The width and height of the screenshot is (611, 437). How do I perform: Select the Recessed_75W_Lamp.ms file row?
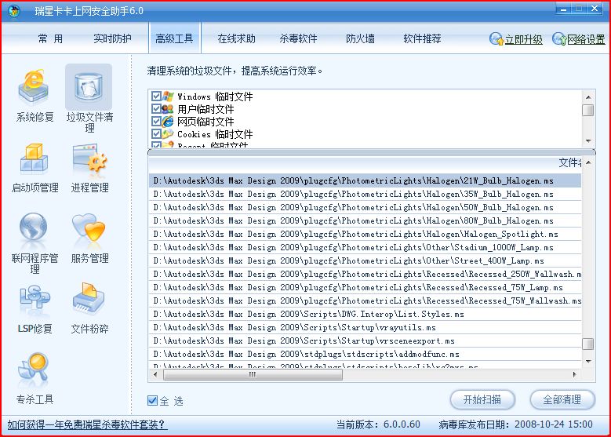coord(366,287)
